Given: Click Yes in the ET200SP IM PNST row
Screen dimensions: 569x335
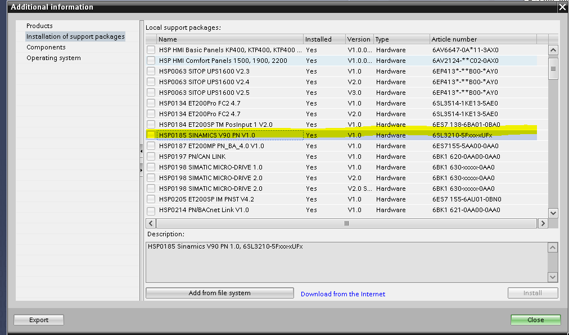Looking at the screenshot, I should [311, 199].
